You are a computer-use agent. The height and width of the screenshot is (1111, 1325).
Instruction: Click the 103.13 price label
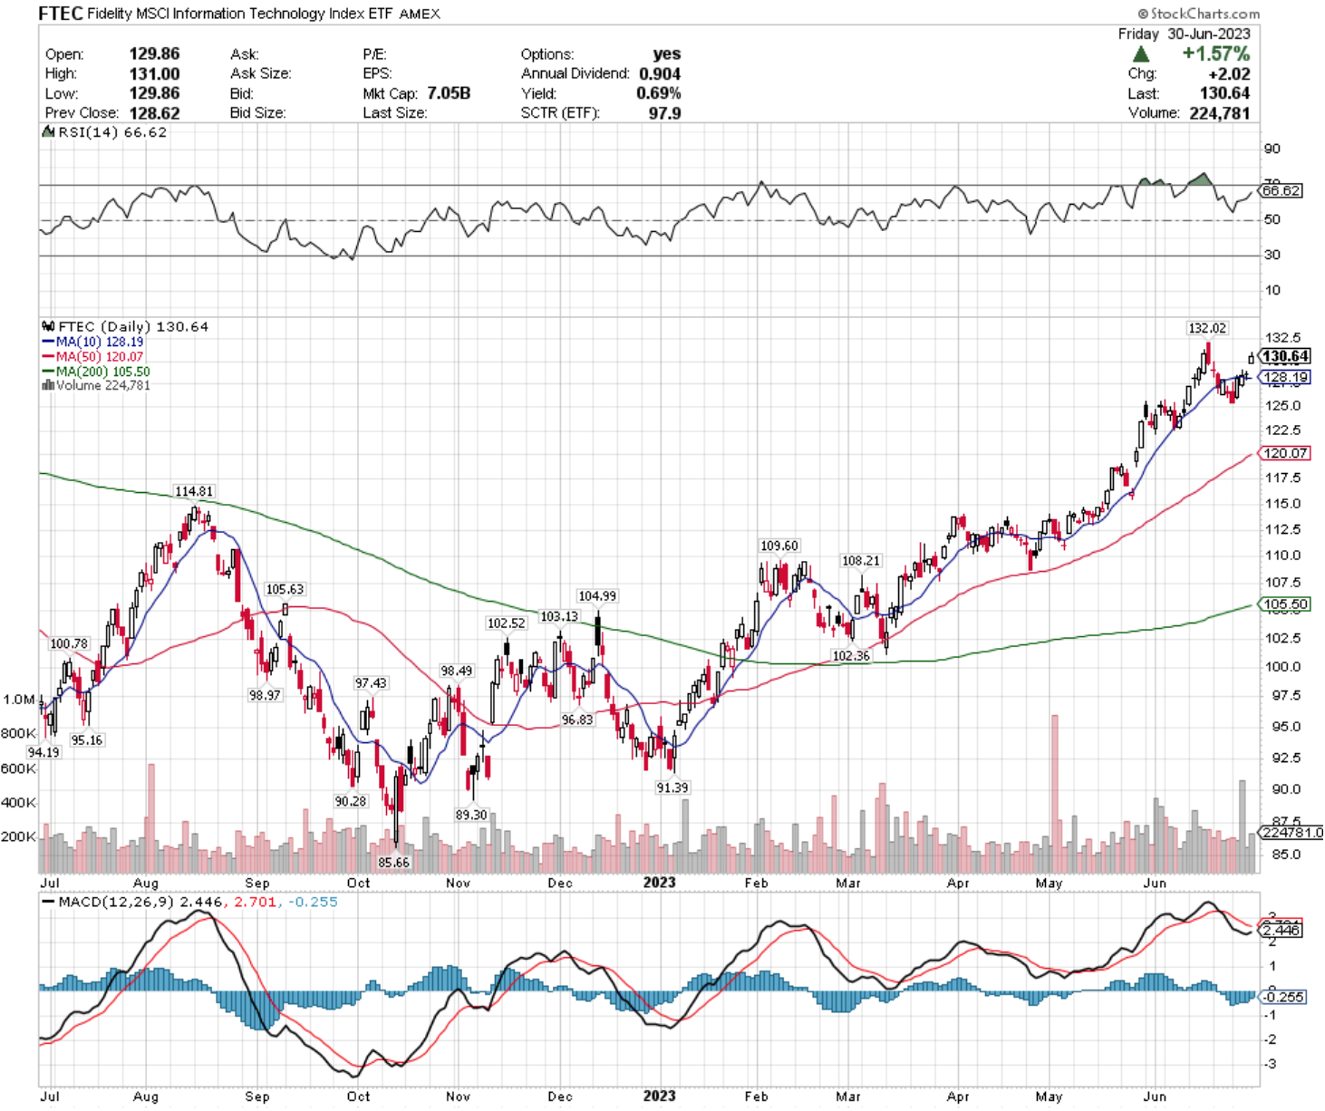pos(559,616)
